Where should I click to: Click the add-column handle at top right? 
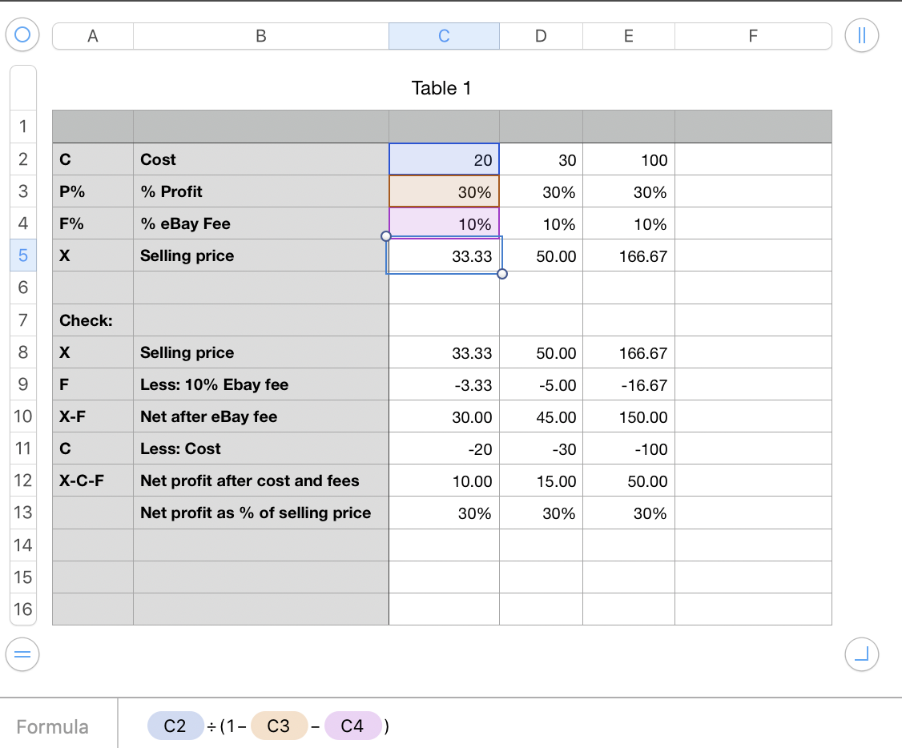click(x=862, y=35)
